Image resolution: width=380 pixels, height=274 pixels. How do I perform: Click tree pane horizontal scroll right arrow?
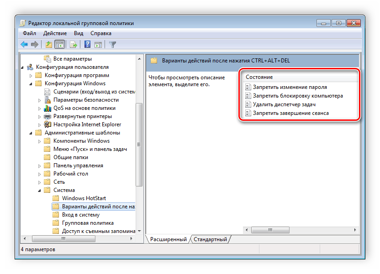(x=132, y=239)
